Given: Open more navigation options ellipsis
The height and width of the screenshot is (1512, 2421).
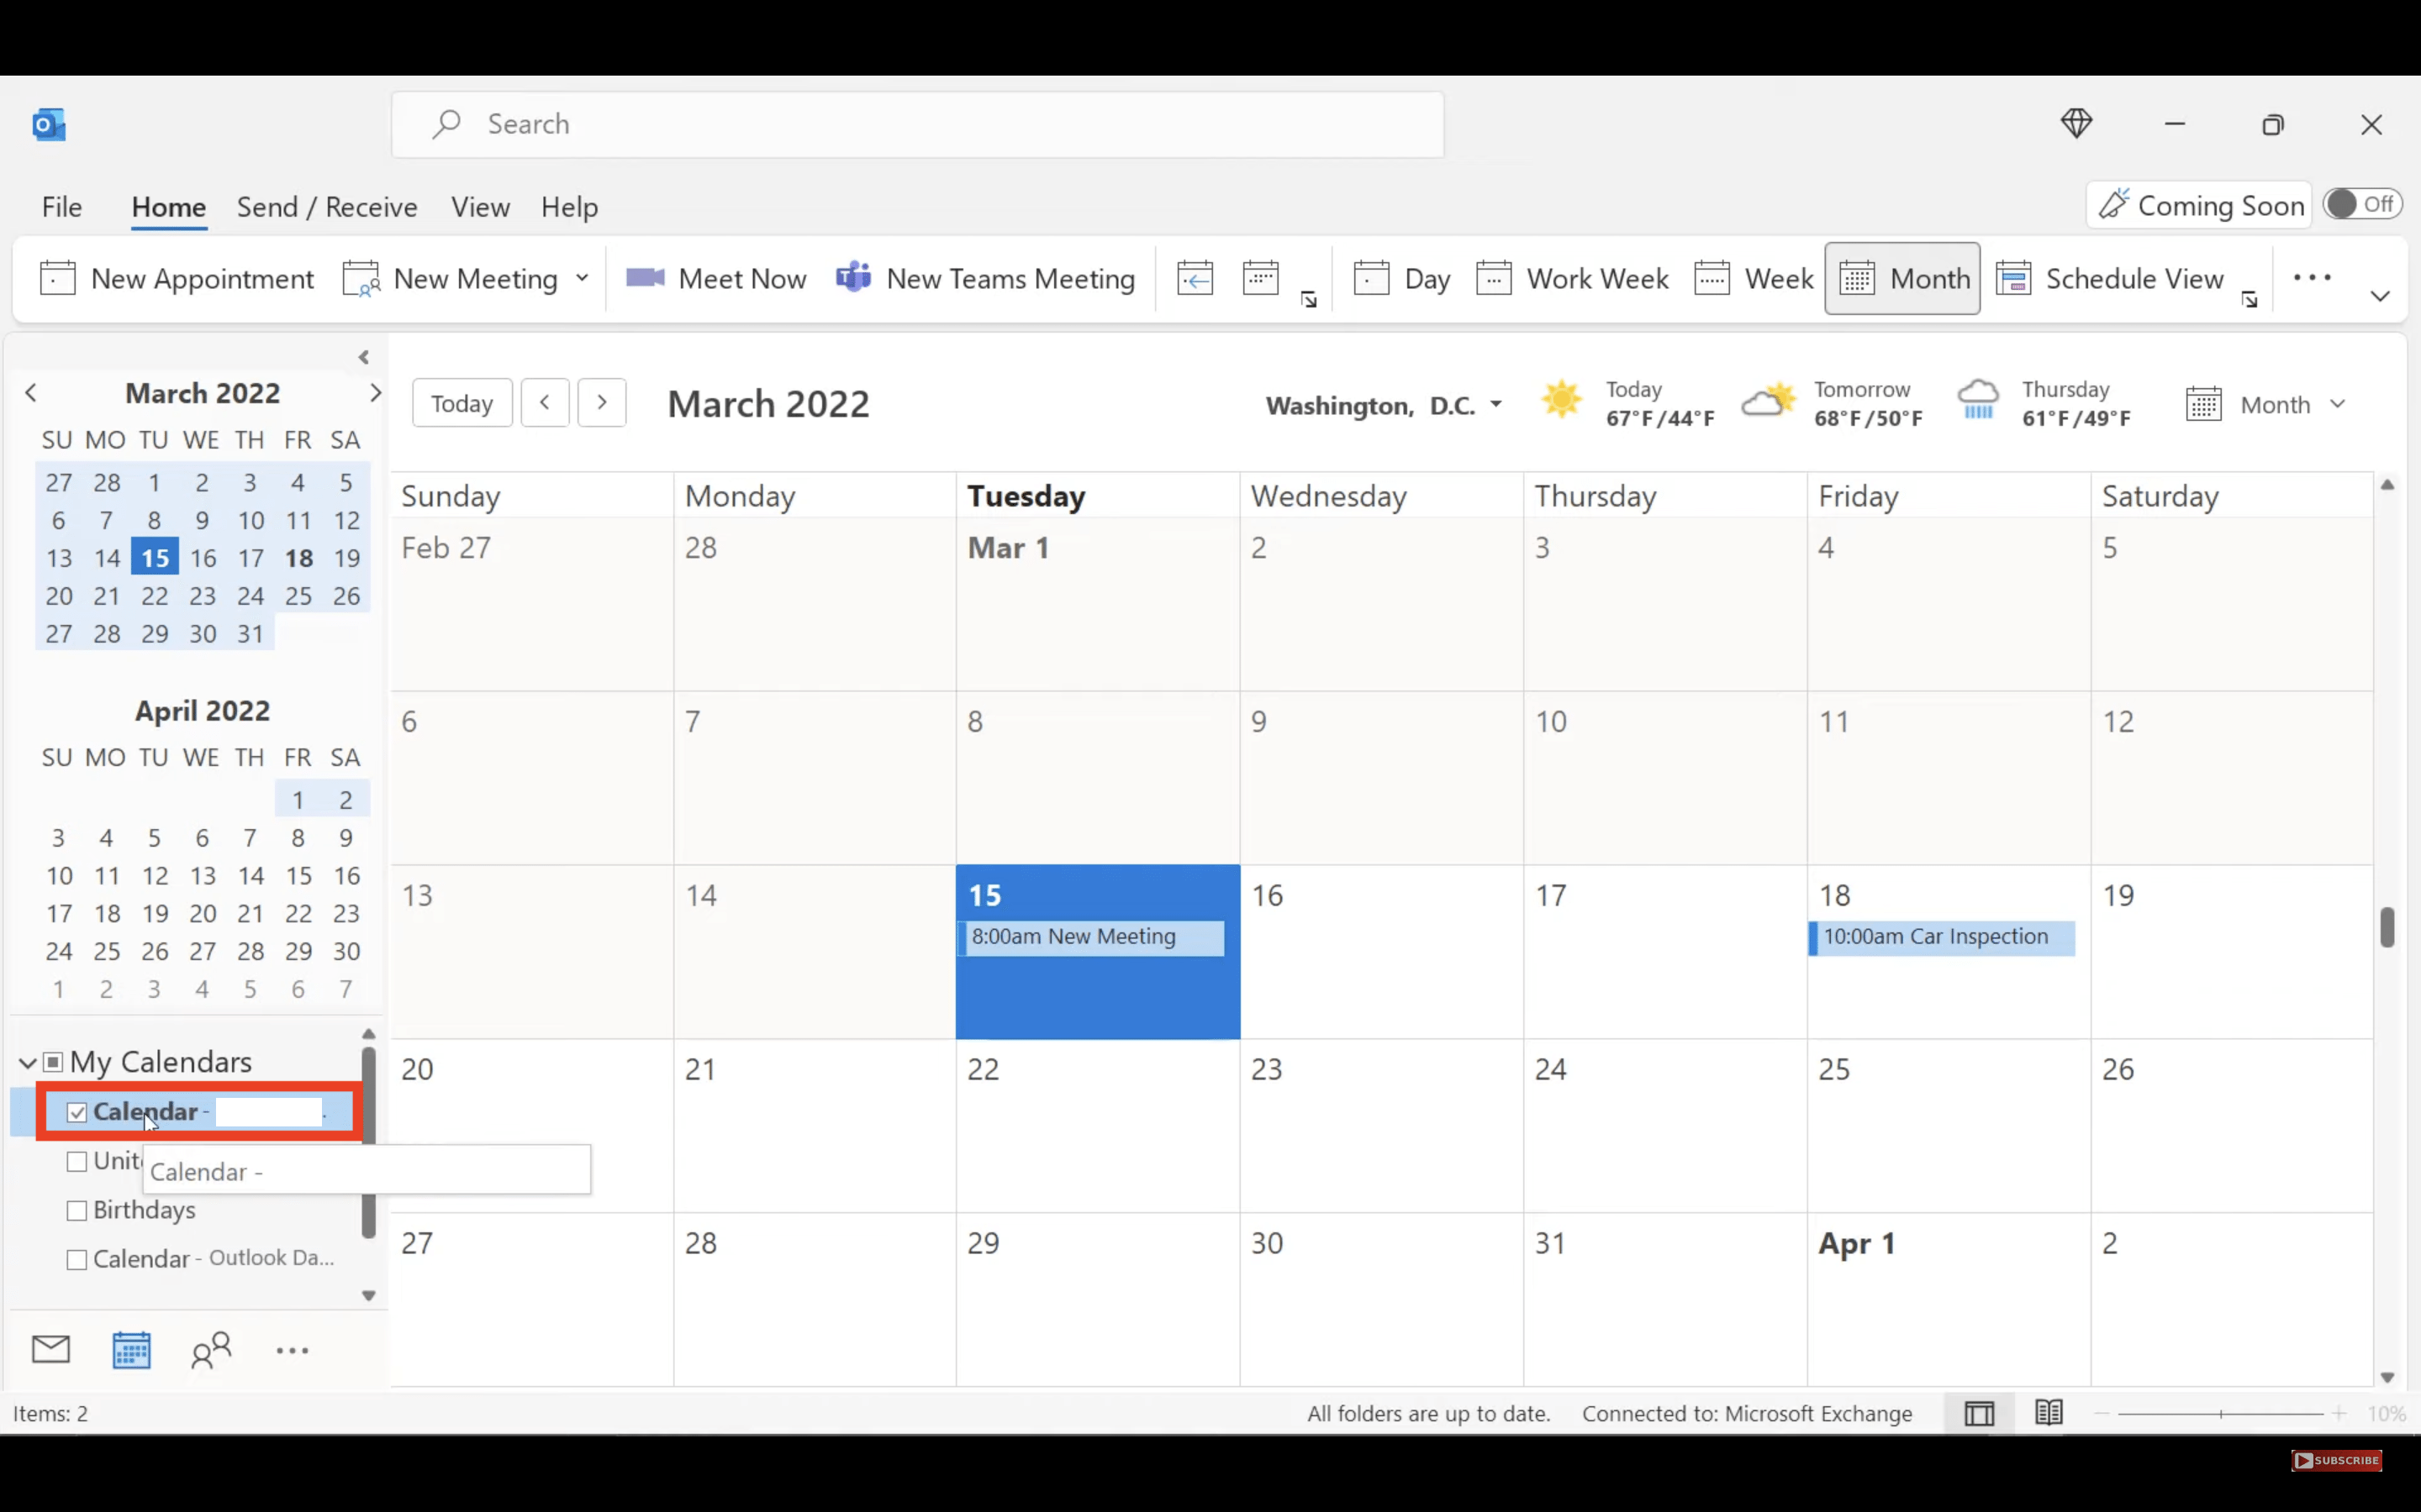Looking at the screenshot, I should (x=293, y=1351).
